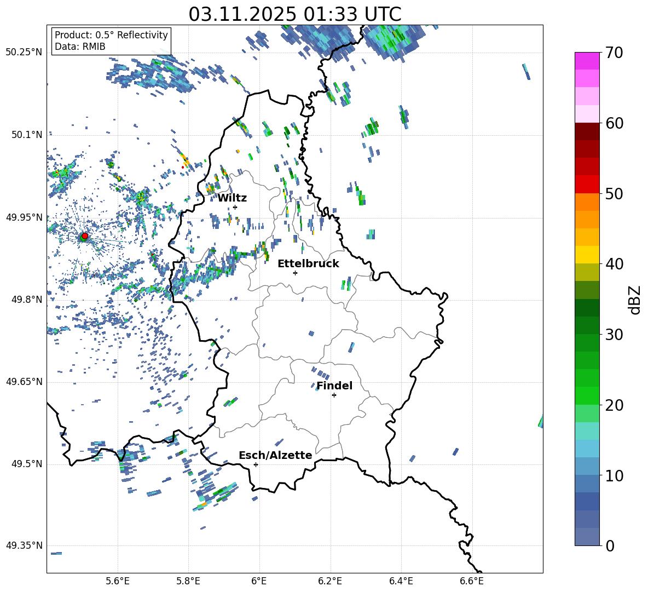
Task: Select the bright red colorbar swatch near 50
Action: tap(587, 185)
